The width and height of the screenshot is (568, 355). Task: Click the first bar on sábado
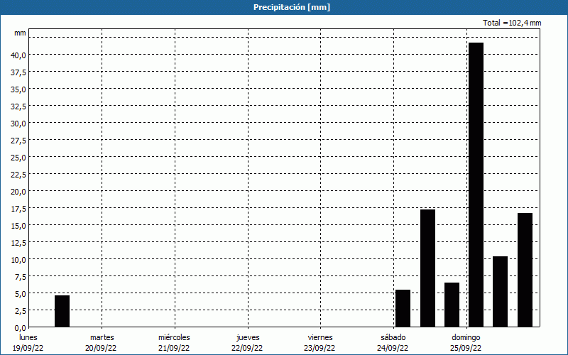coord(403,308)
